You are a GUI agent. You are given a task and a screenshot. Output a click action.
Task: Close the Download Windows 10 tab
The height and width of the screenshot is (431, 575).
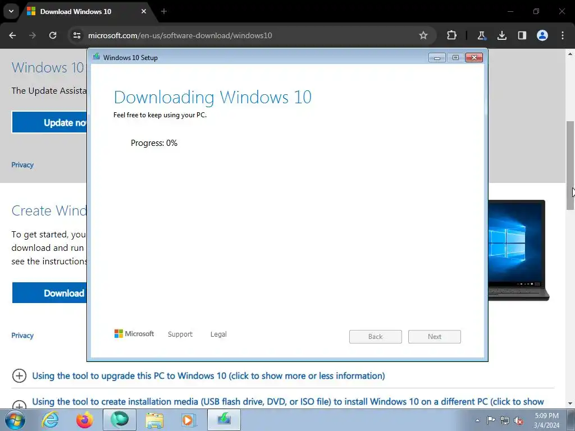pyautogui.click(x=144, y=11)
